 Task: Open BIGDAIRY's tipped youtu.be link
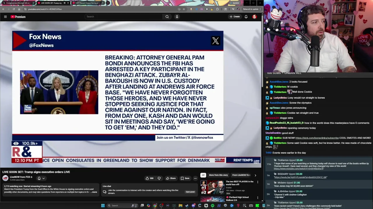click(x=300, y=177)
